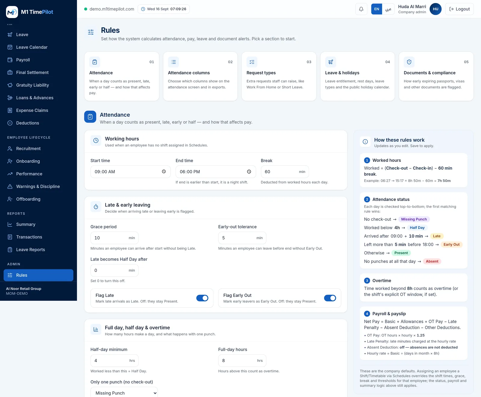Click the End time 06:00 PM field

click(216, 172)
